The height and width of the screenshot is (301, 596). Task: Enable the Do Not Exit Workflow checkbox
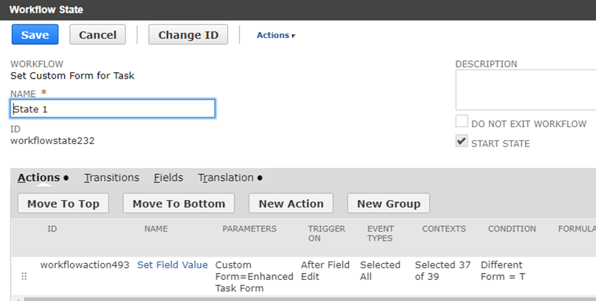tap(461, 121)
